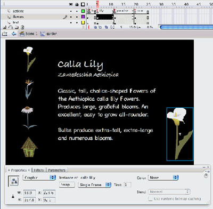The image size is (213, 209).
Task: Toggle visibility dot of the actions layer
Action: point(71,11)
